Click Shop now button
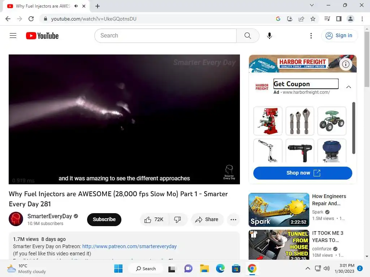 [302, 173]
